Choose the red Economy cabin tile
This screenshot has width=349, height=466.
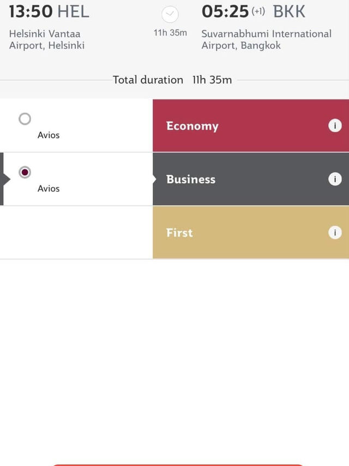(x=251, y=126)
